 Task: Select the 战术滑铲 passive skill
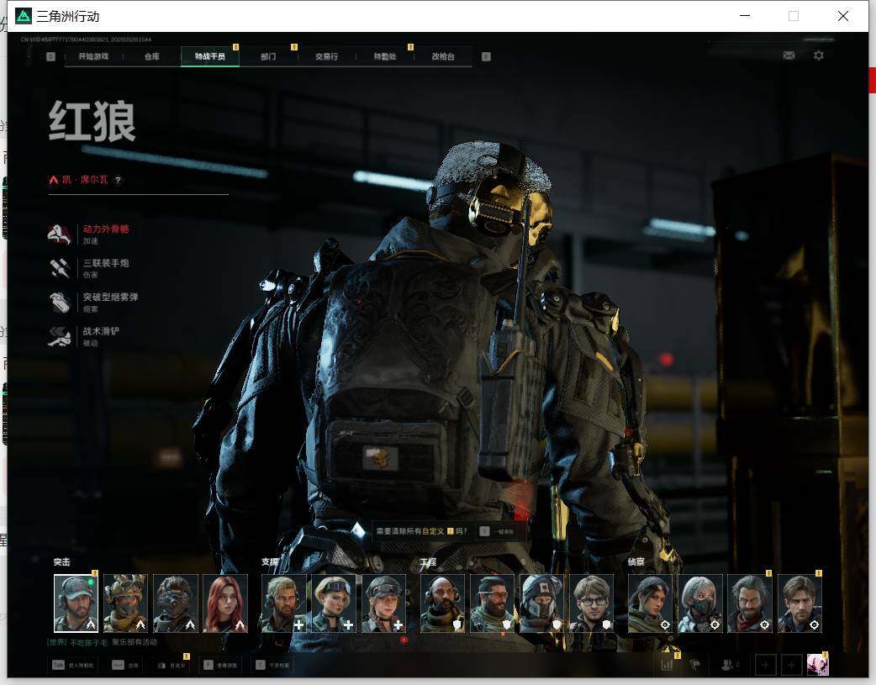tap(84, 336)
